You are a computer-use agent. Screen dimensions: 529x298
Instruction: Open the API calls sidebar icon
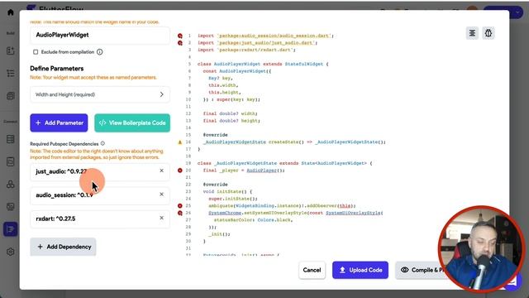[x=11, y=184]
